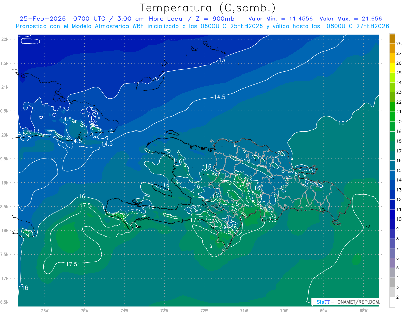Pick the dark blue swatch between 10 and 11
The image size is (408, 315).
[392, 214]
